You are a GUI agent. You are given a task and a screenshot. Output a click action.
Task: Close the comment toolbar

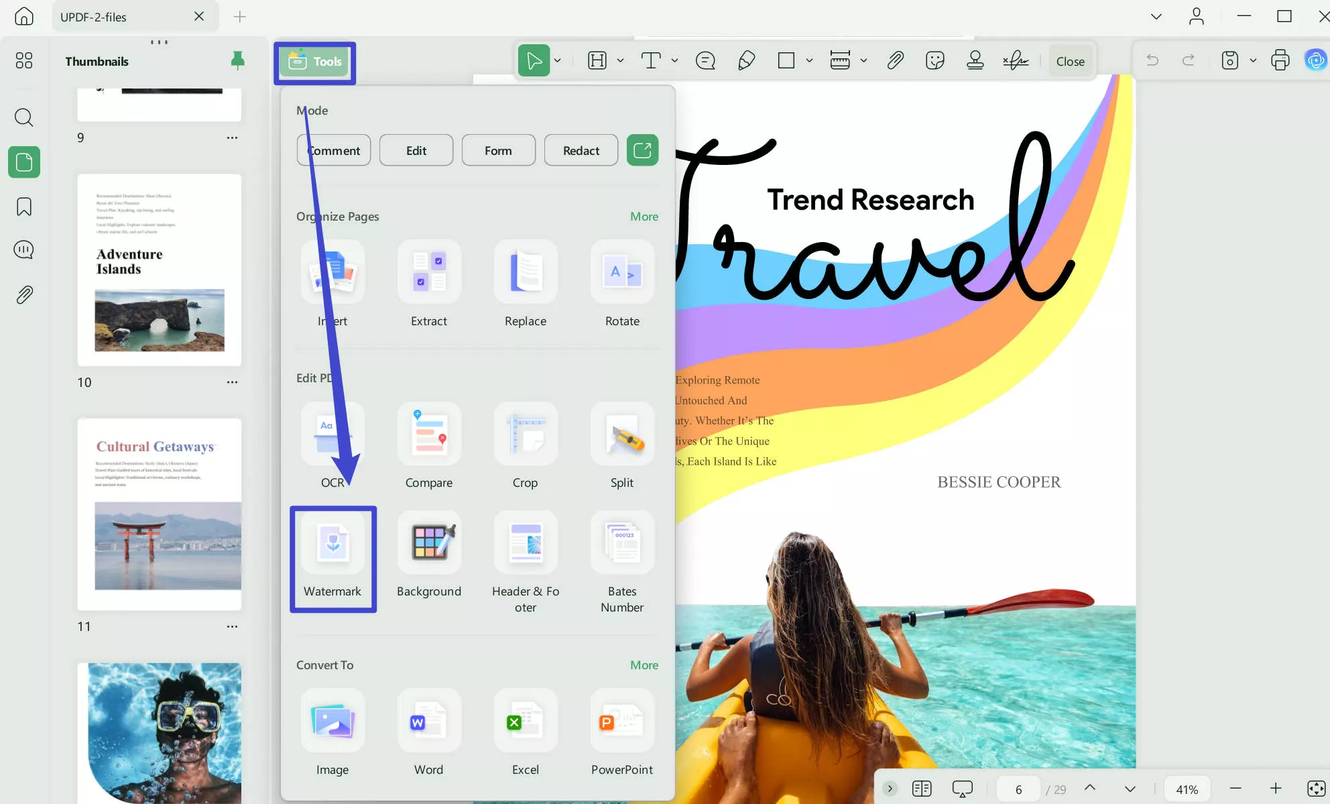(x=1071, y=61)
